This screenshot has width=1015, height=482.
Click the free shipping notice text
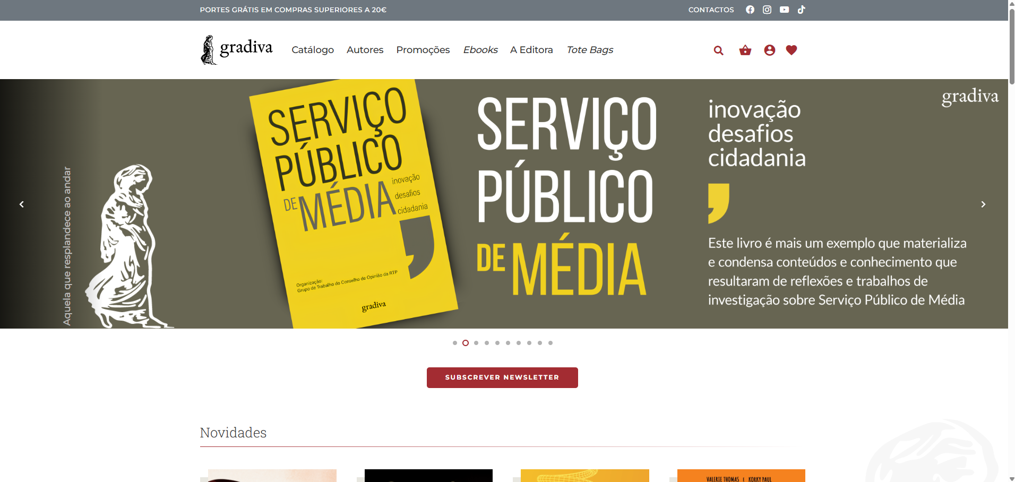[293, 10]
